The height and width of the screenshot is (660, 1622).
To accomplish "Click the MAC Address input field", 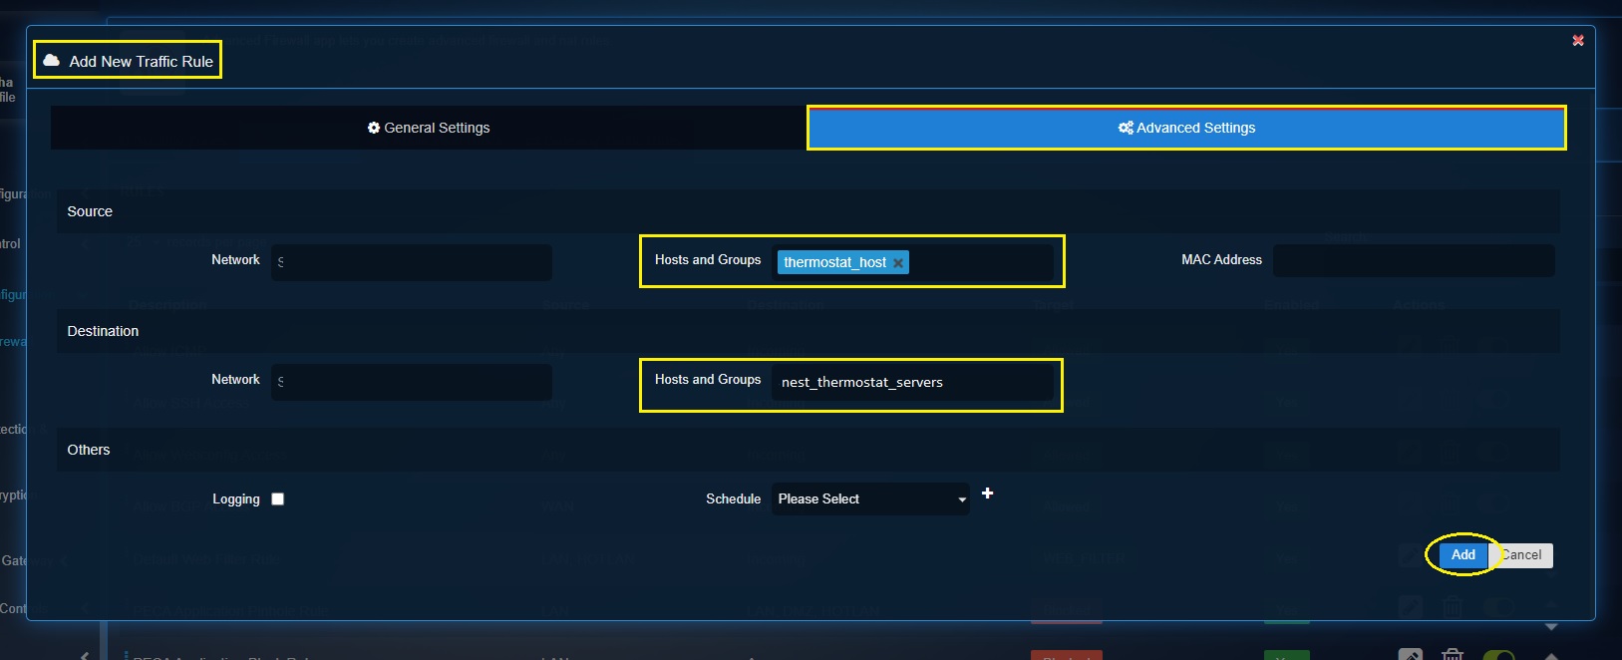I will click(1414, 261).
